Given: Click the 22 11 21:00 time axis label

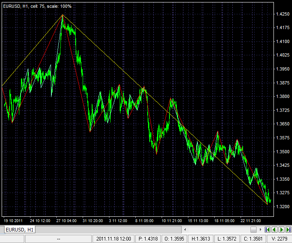Looking at the screenshot, I should click(x=250, y=221).
